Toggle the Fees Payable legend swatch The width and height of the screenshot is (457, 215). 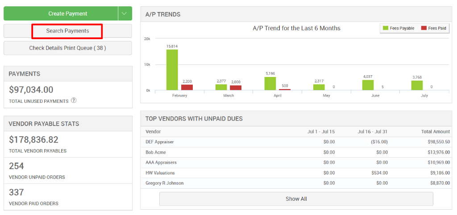[386, 28]
